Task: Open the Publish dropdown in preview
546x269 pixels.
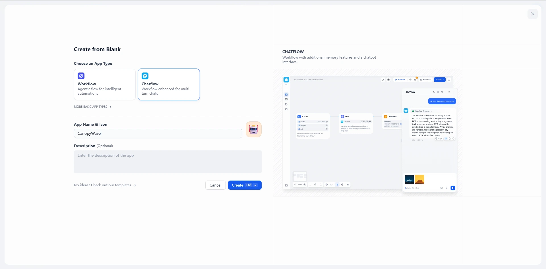Action: point(439,80)
